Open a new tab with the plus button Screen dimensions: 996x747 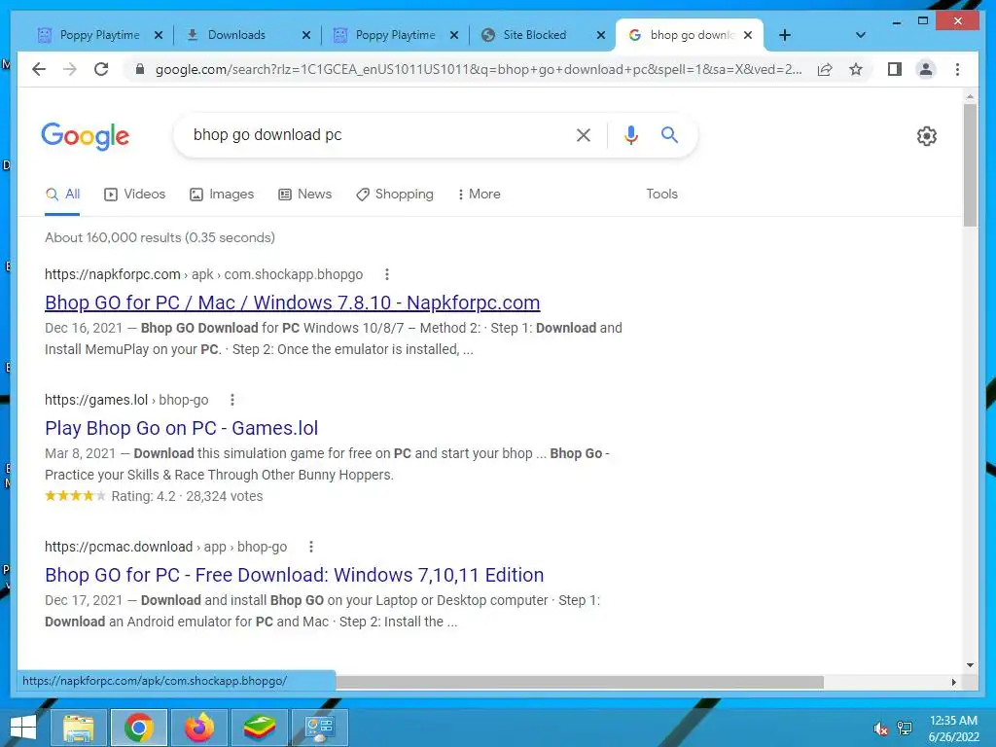pos(785,35)
